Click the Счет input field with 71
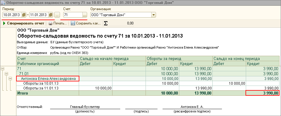The image size is (281, 116). 73,15
